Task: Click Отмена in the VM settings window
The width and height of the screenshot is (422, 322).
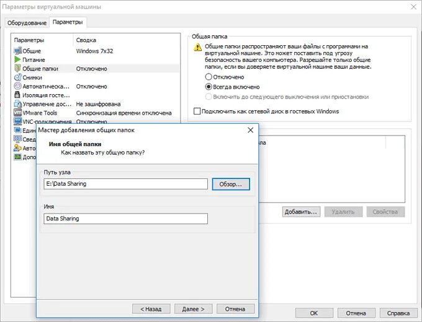Action: tap(356, 313)
